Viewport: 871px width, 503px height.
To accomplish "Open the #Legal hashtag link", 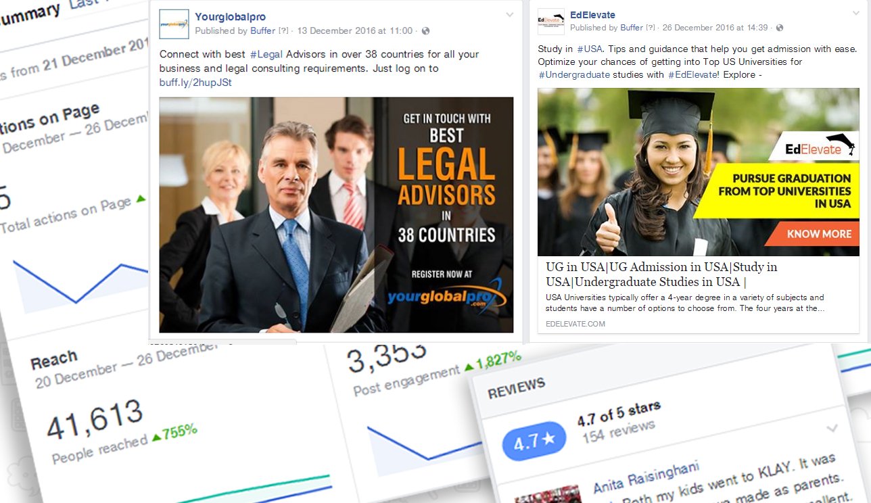I will click(x=266, y=54).
